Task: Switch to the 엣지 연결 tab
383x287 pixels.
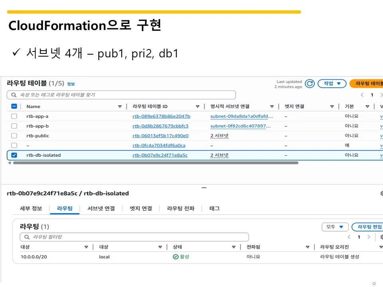Action: click(141, 208)
